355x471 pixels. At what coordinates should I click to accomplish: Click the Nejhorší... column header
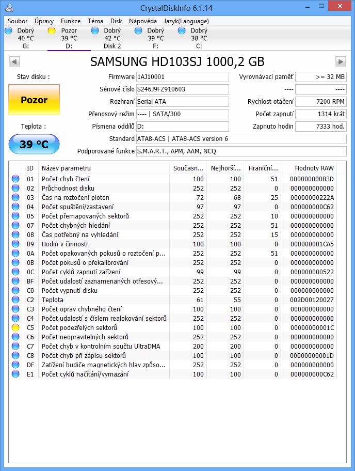coord(225,168)
